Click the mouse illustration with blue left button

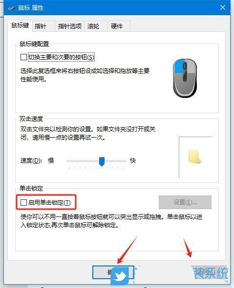point(185,78)
